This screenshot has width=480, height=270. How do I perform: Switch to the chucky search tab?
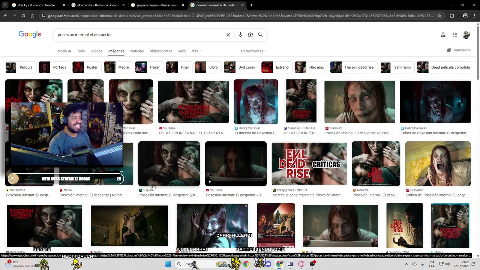39,5
